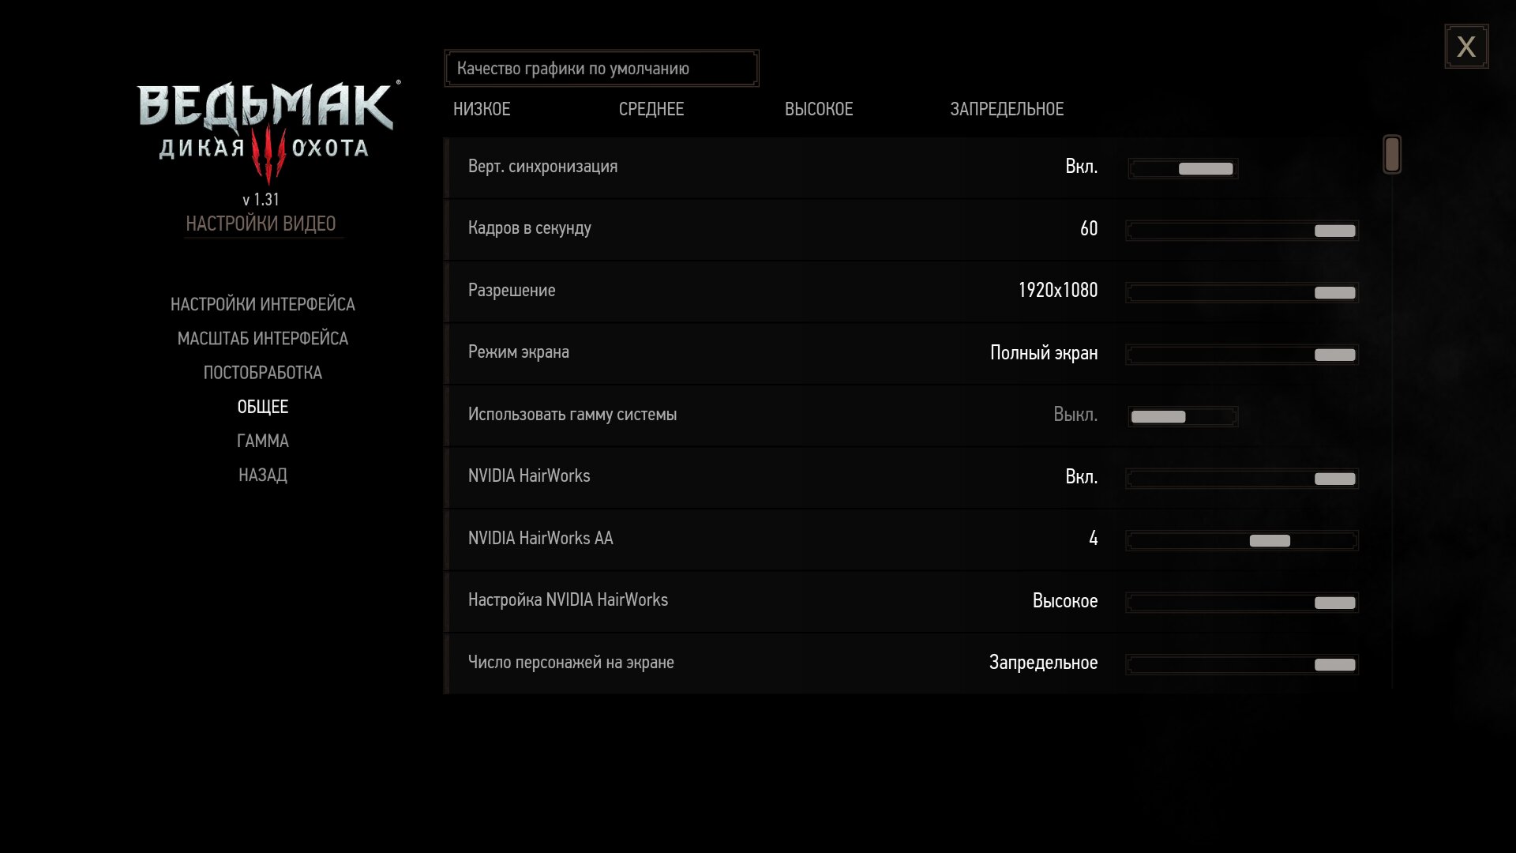Toggle Верт. синхронизация switch
This screenshot has height=853, width=1516.
point(1183,168)
